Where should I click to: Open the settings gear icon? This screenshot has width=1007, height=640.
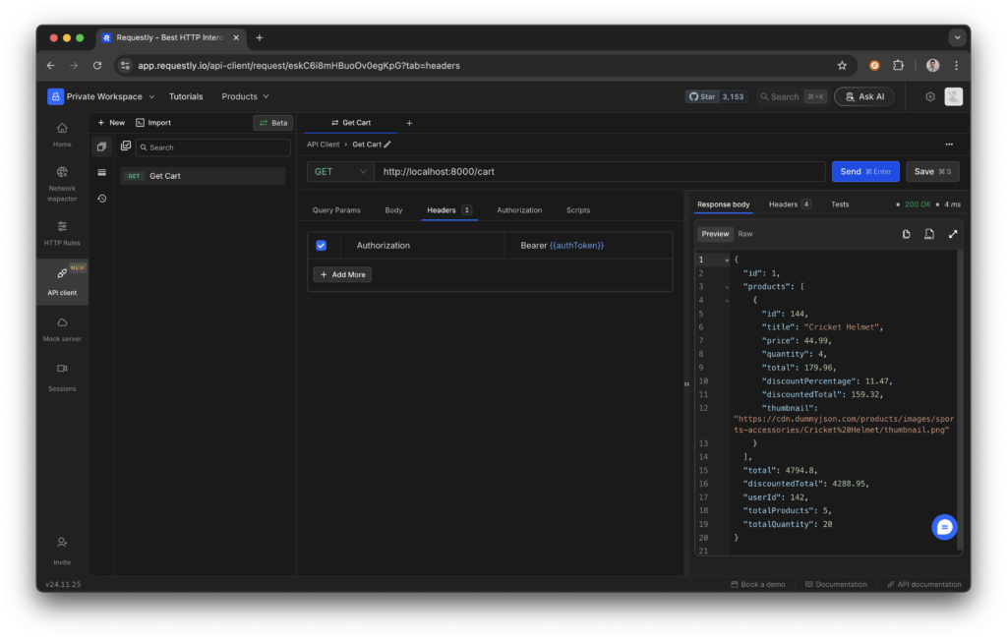tap(930, 96)
